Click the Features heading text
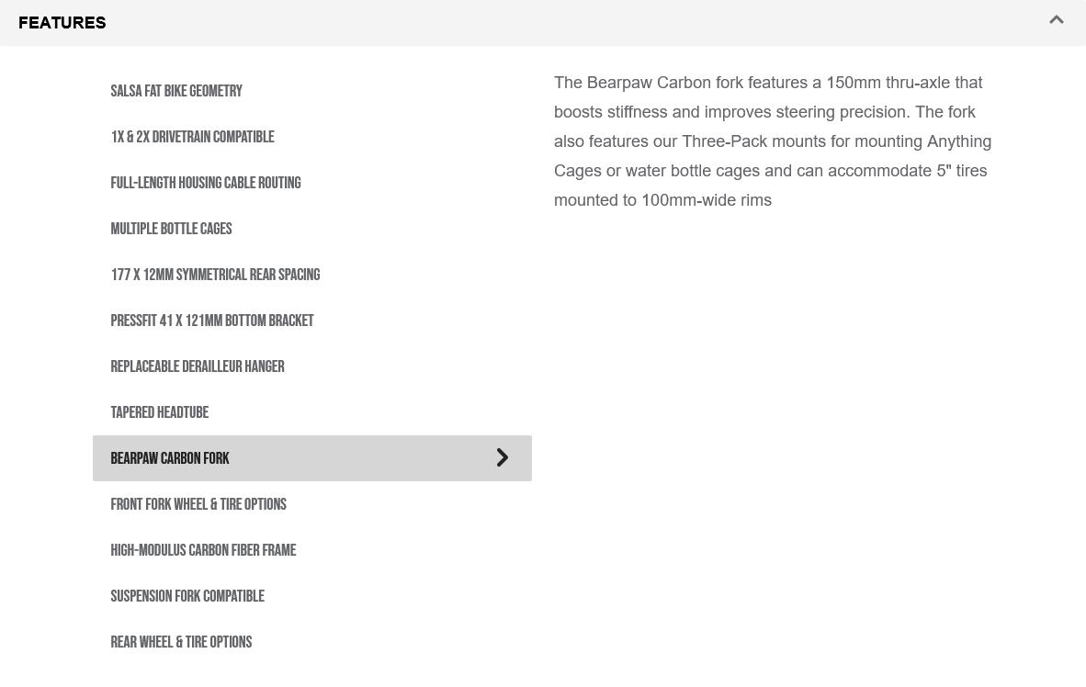The image size is (1086, 687). coord(62,23)
